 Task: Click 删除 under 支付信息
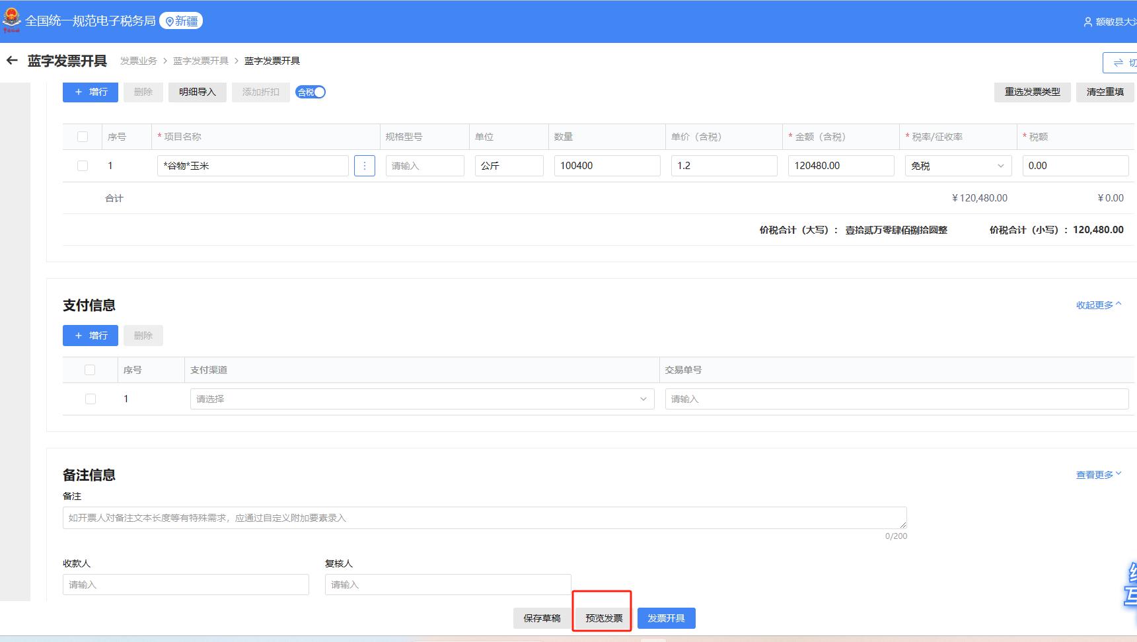point(143,336)
